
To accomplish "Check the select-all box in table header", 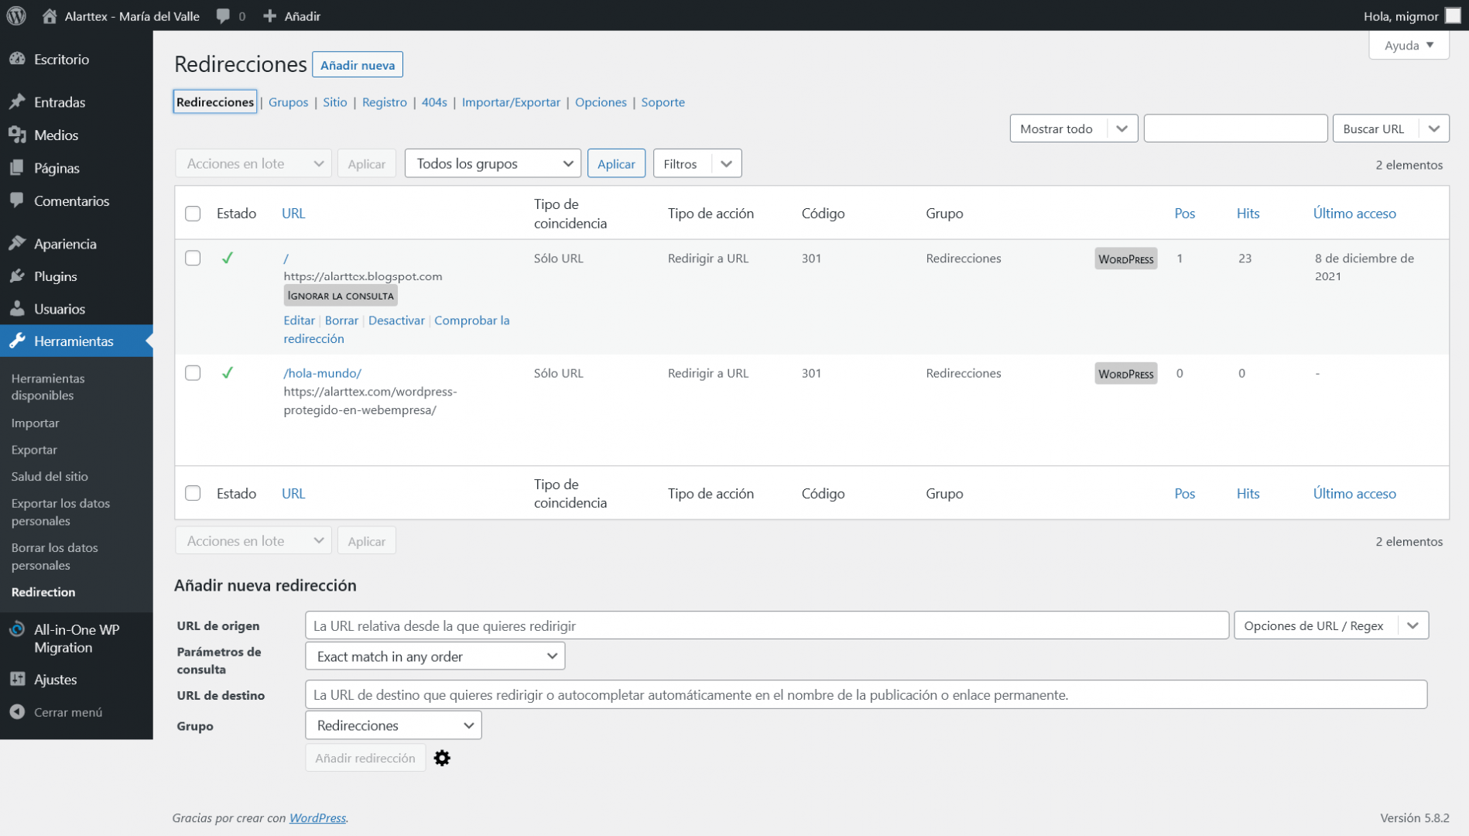I will [x=193, y=214].
